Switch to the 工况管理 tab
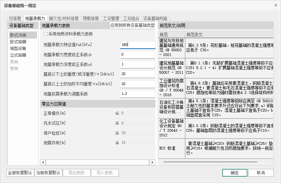 (111, 18)
